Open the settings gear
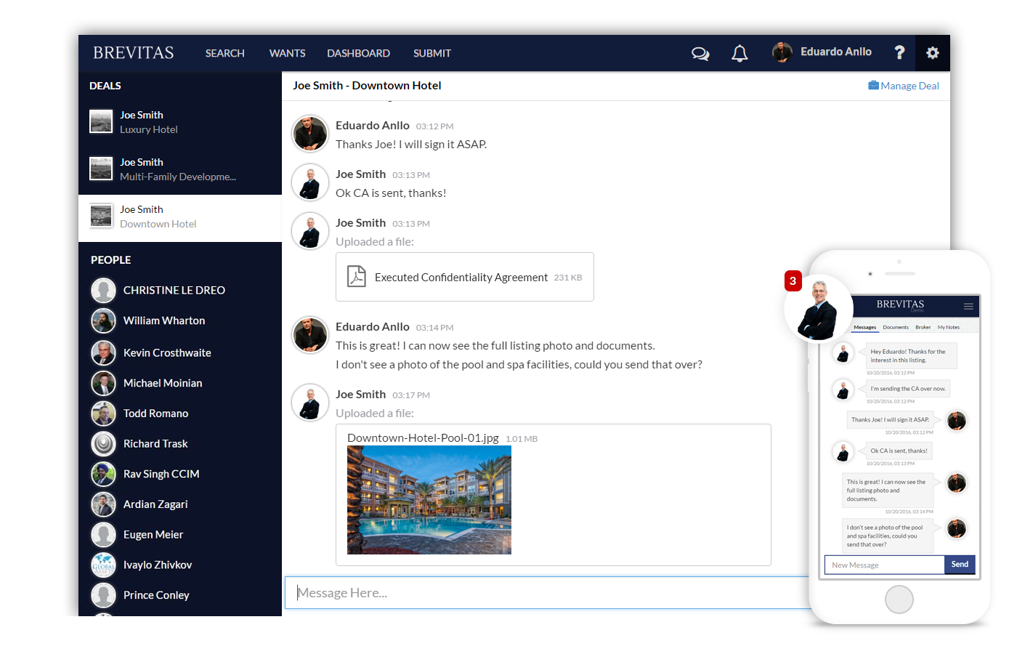Viewport: 1017px width, 654px height. coord(933,53)
